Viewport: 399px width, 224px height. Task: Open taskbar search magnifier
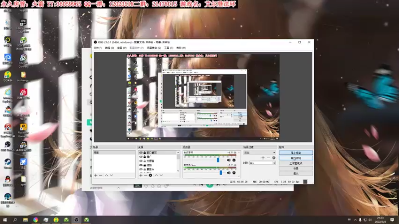click(15, 220)
